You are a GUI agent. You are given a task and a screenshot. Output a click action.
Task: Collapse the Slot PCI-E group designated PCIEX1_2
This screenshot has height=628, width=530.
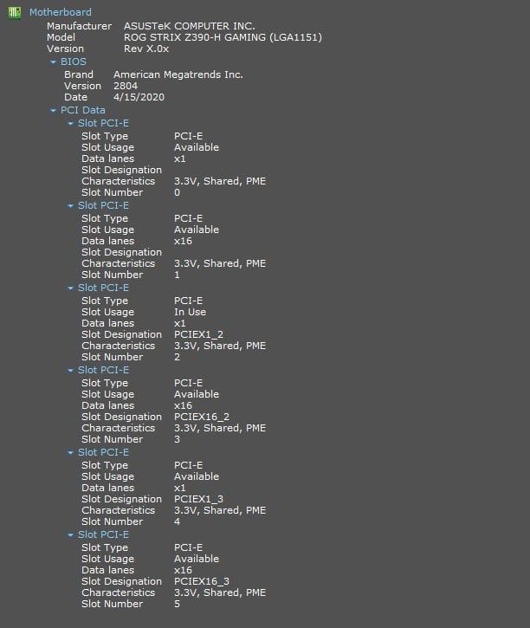[70, 288]
